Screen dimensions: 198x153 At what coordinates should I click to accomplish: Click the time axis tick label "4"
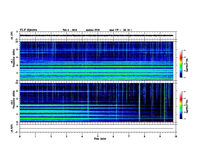[82, 136]
